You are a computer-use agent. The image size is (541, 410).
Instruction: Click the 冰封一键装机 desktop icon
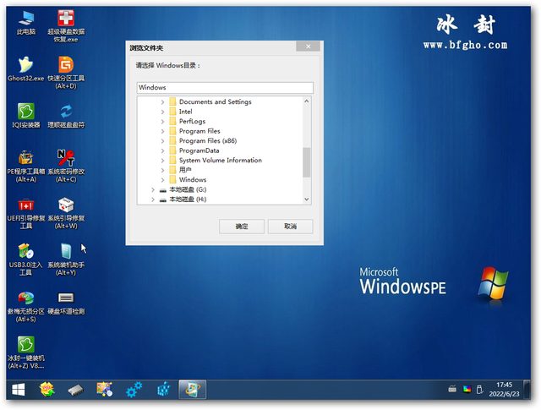pos(26,353)
